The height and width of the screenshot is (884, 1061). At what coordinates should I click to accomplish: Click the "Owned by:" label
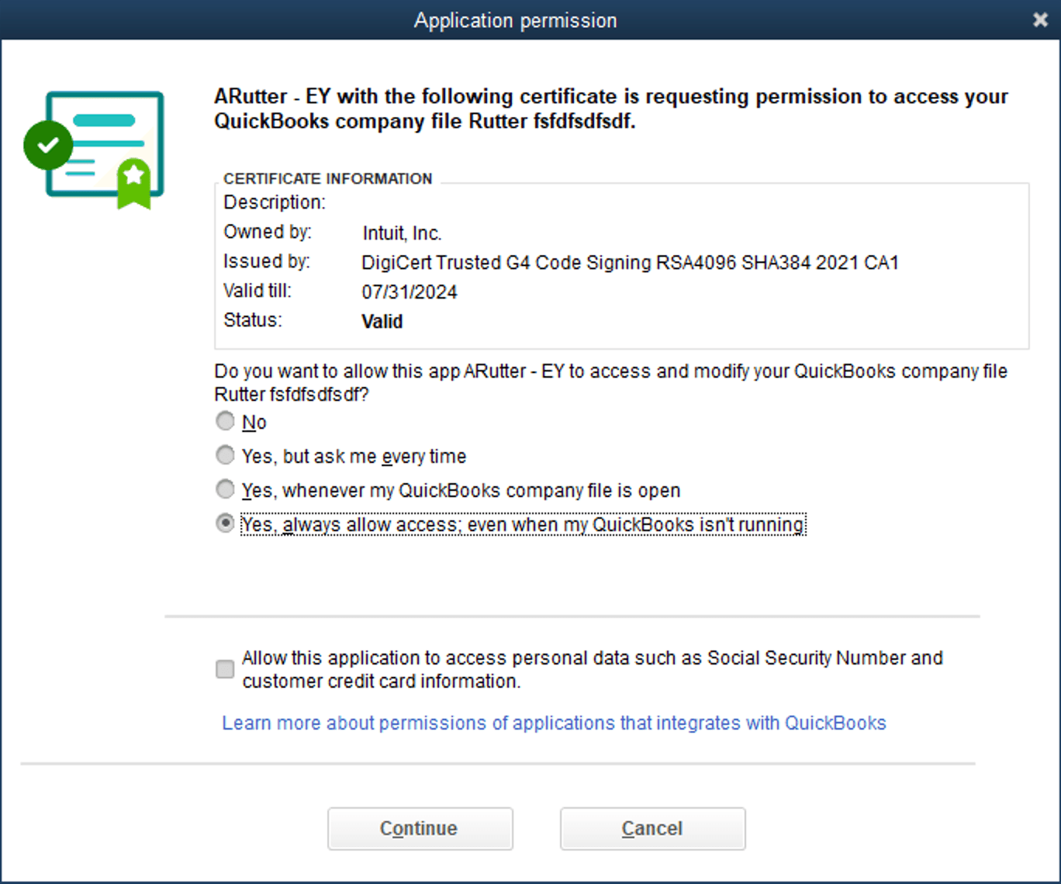click(268, 232)
